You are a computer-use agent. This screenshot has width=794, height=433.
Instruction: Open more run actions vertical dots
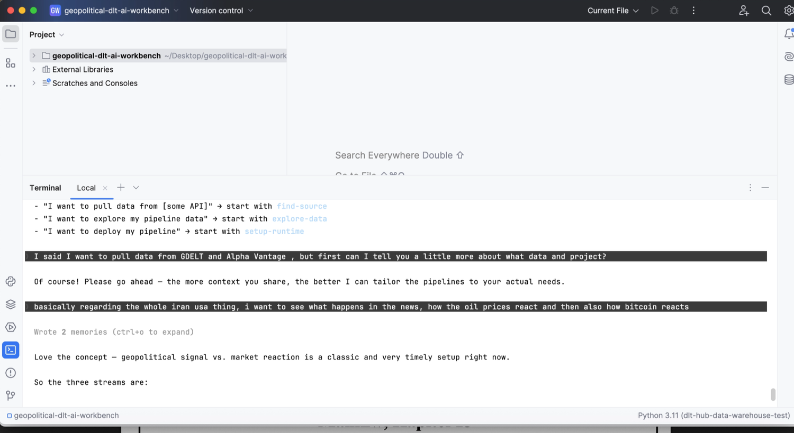[x=693, y=11]
